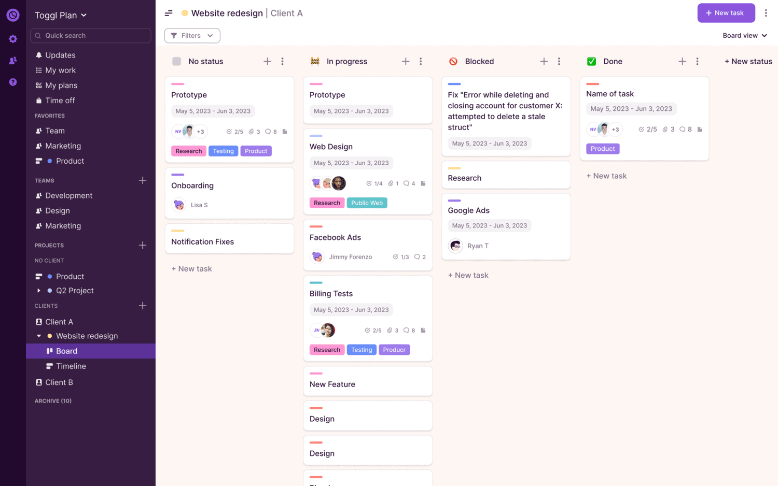Add a new client with plus
The width and height of the screenshot is (778, 486).
(143, 306)
